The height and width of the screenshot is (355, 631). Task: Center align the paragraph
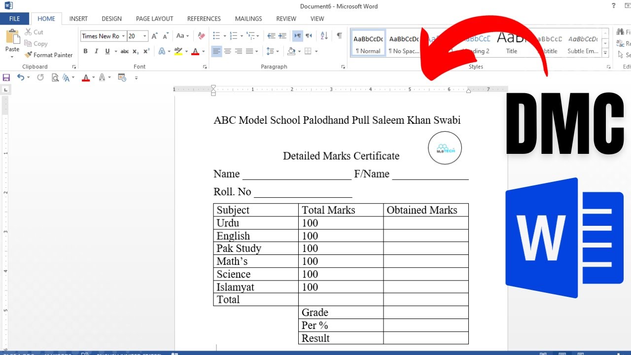[x=227, y=51]
